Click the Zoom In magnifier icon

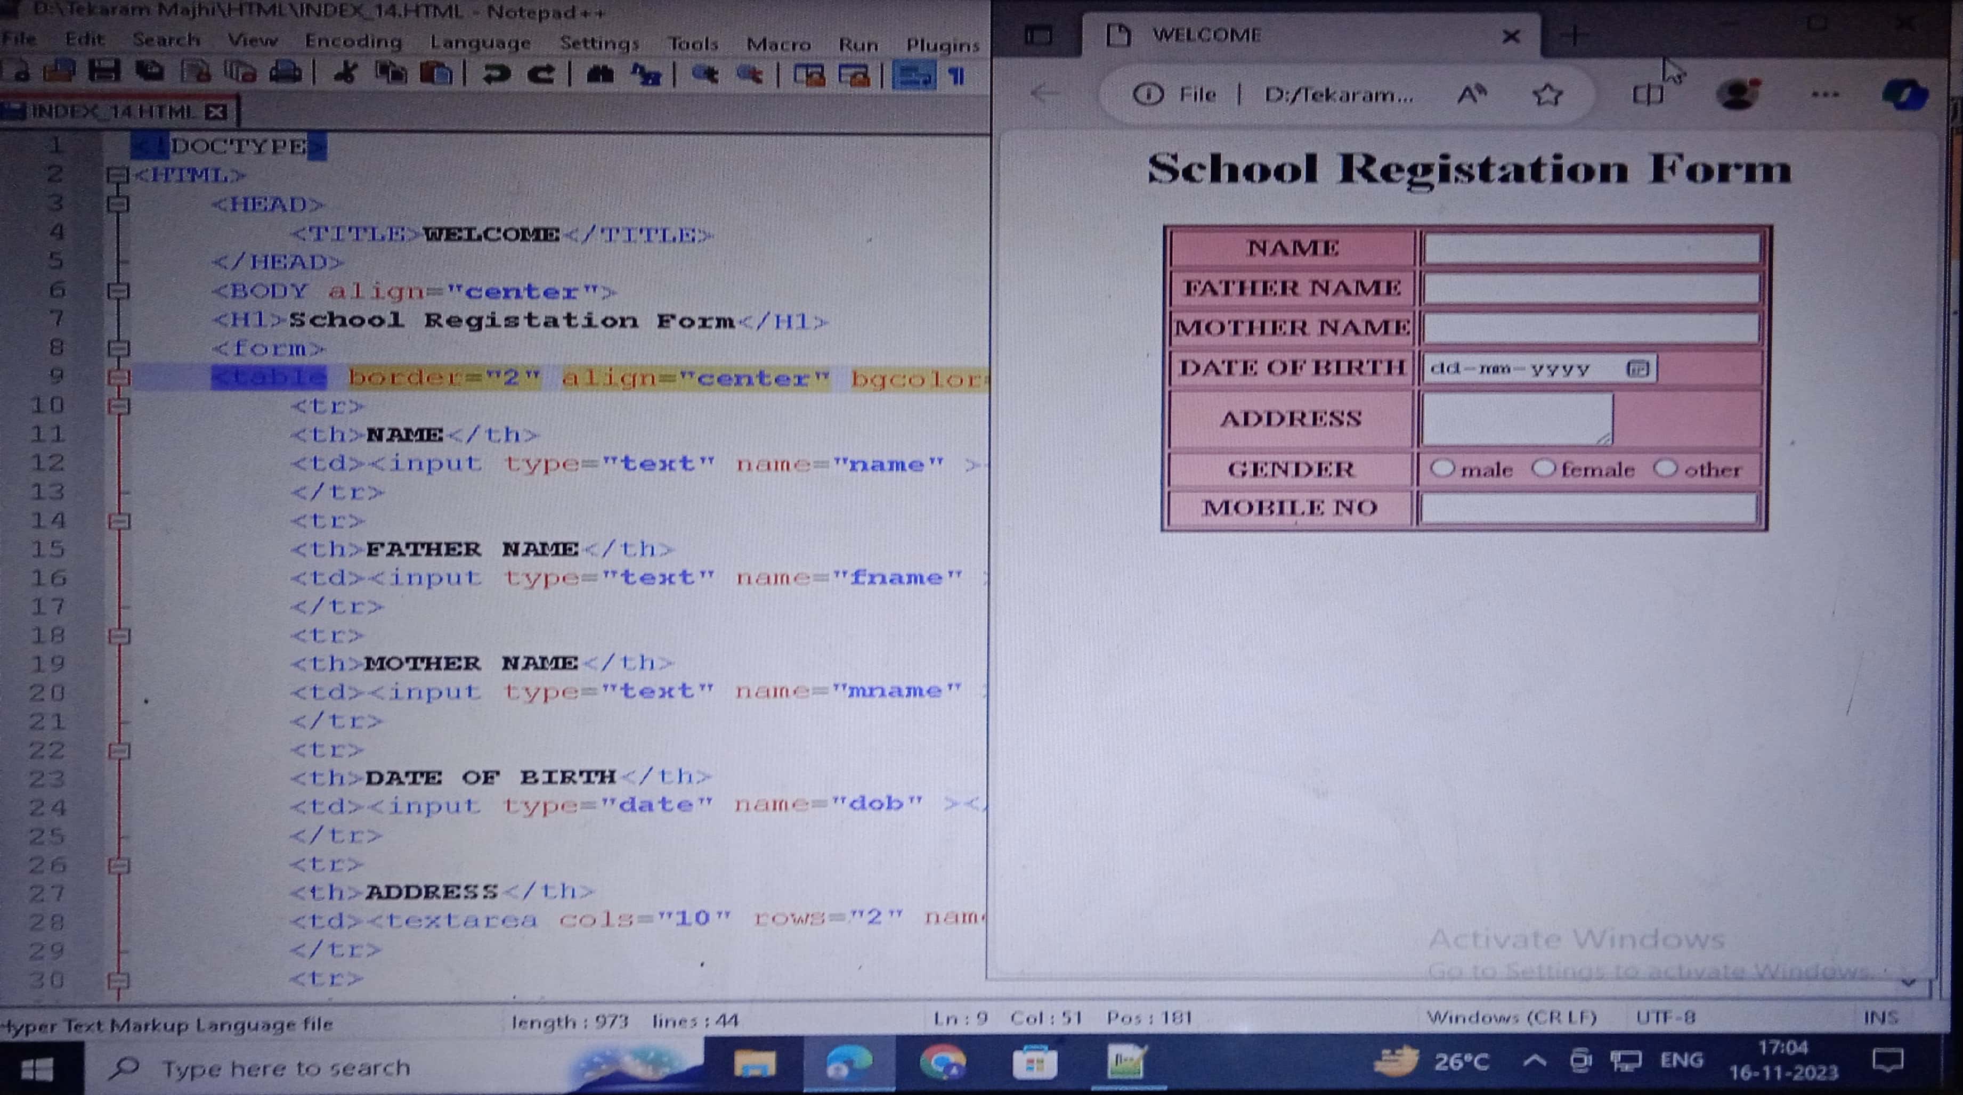pos(705,75)
